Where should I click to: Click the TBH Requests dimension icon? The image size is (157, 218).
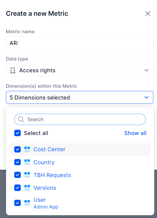(x=27, y=175)
